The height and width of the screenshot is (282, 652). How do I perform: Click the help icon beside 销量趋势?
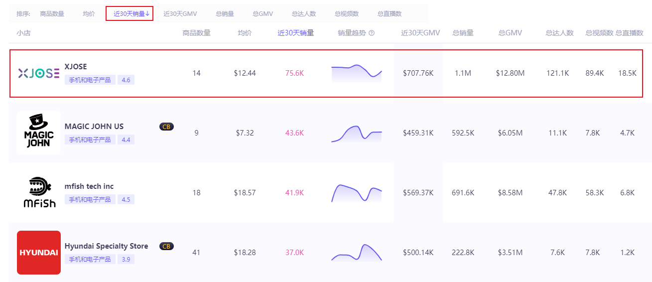click(371, 33)
